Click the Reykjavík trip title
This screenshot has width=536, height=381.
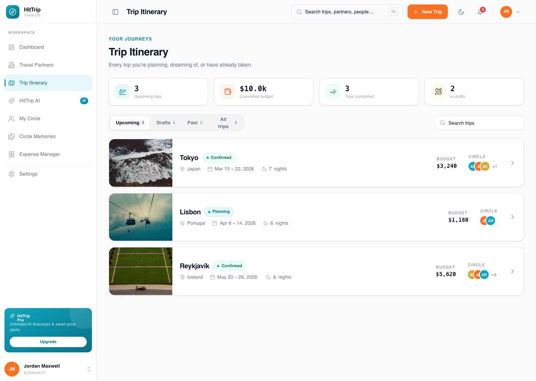coord(194,266)
